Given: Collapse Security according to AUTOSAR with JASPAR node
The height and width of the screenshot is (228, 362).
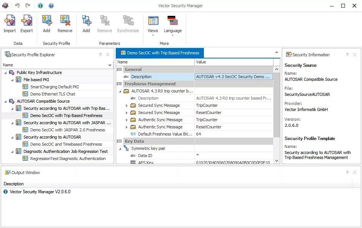Looking at the screenshot, I should [x=12, y=123].
